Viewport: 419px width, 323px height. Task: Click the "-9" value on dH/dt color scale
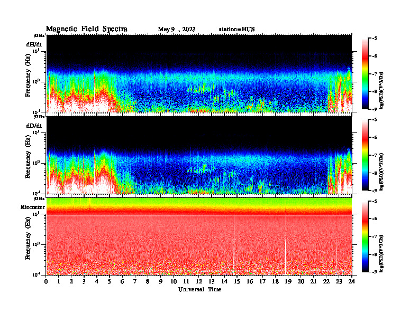[375, 109]
